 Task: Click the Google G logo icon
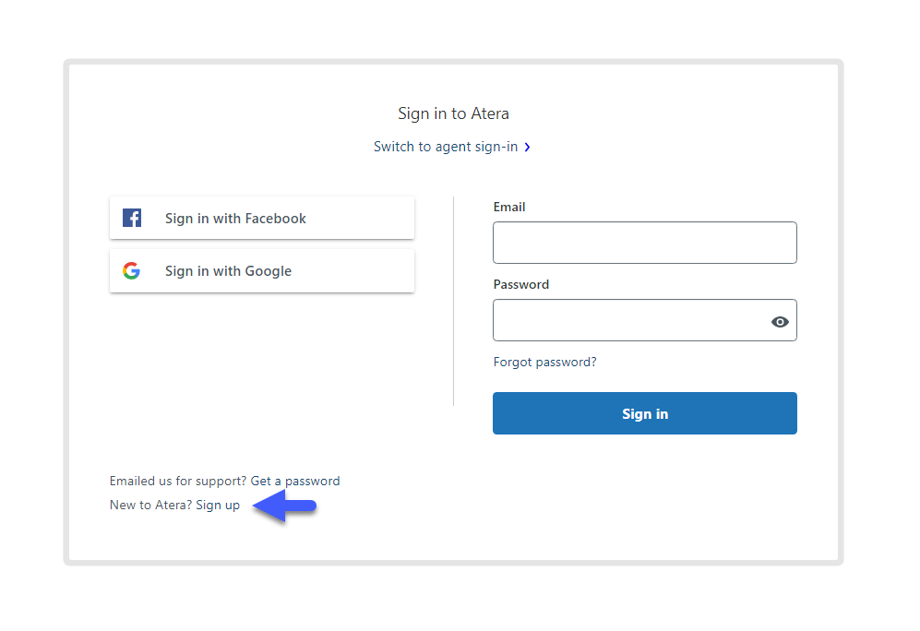[x=131, y=270]
